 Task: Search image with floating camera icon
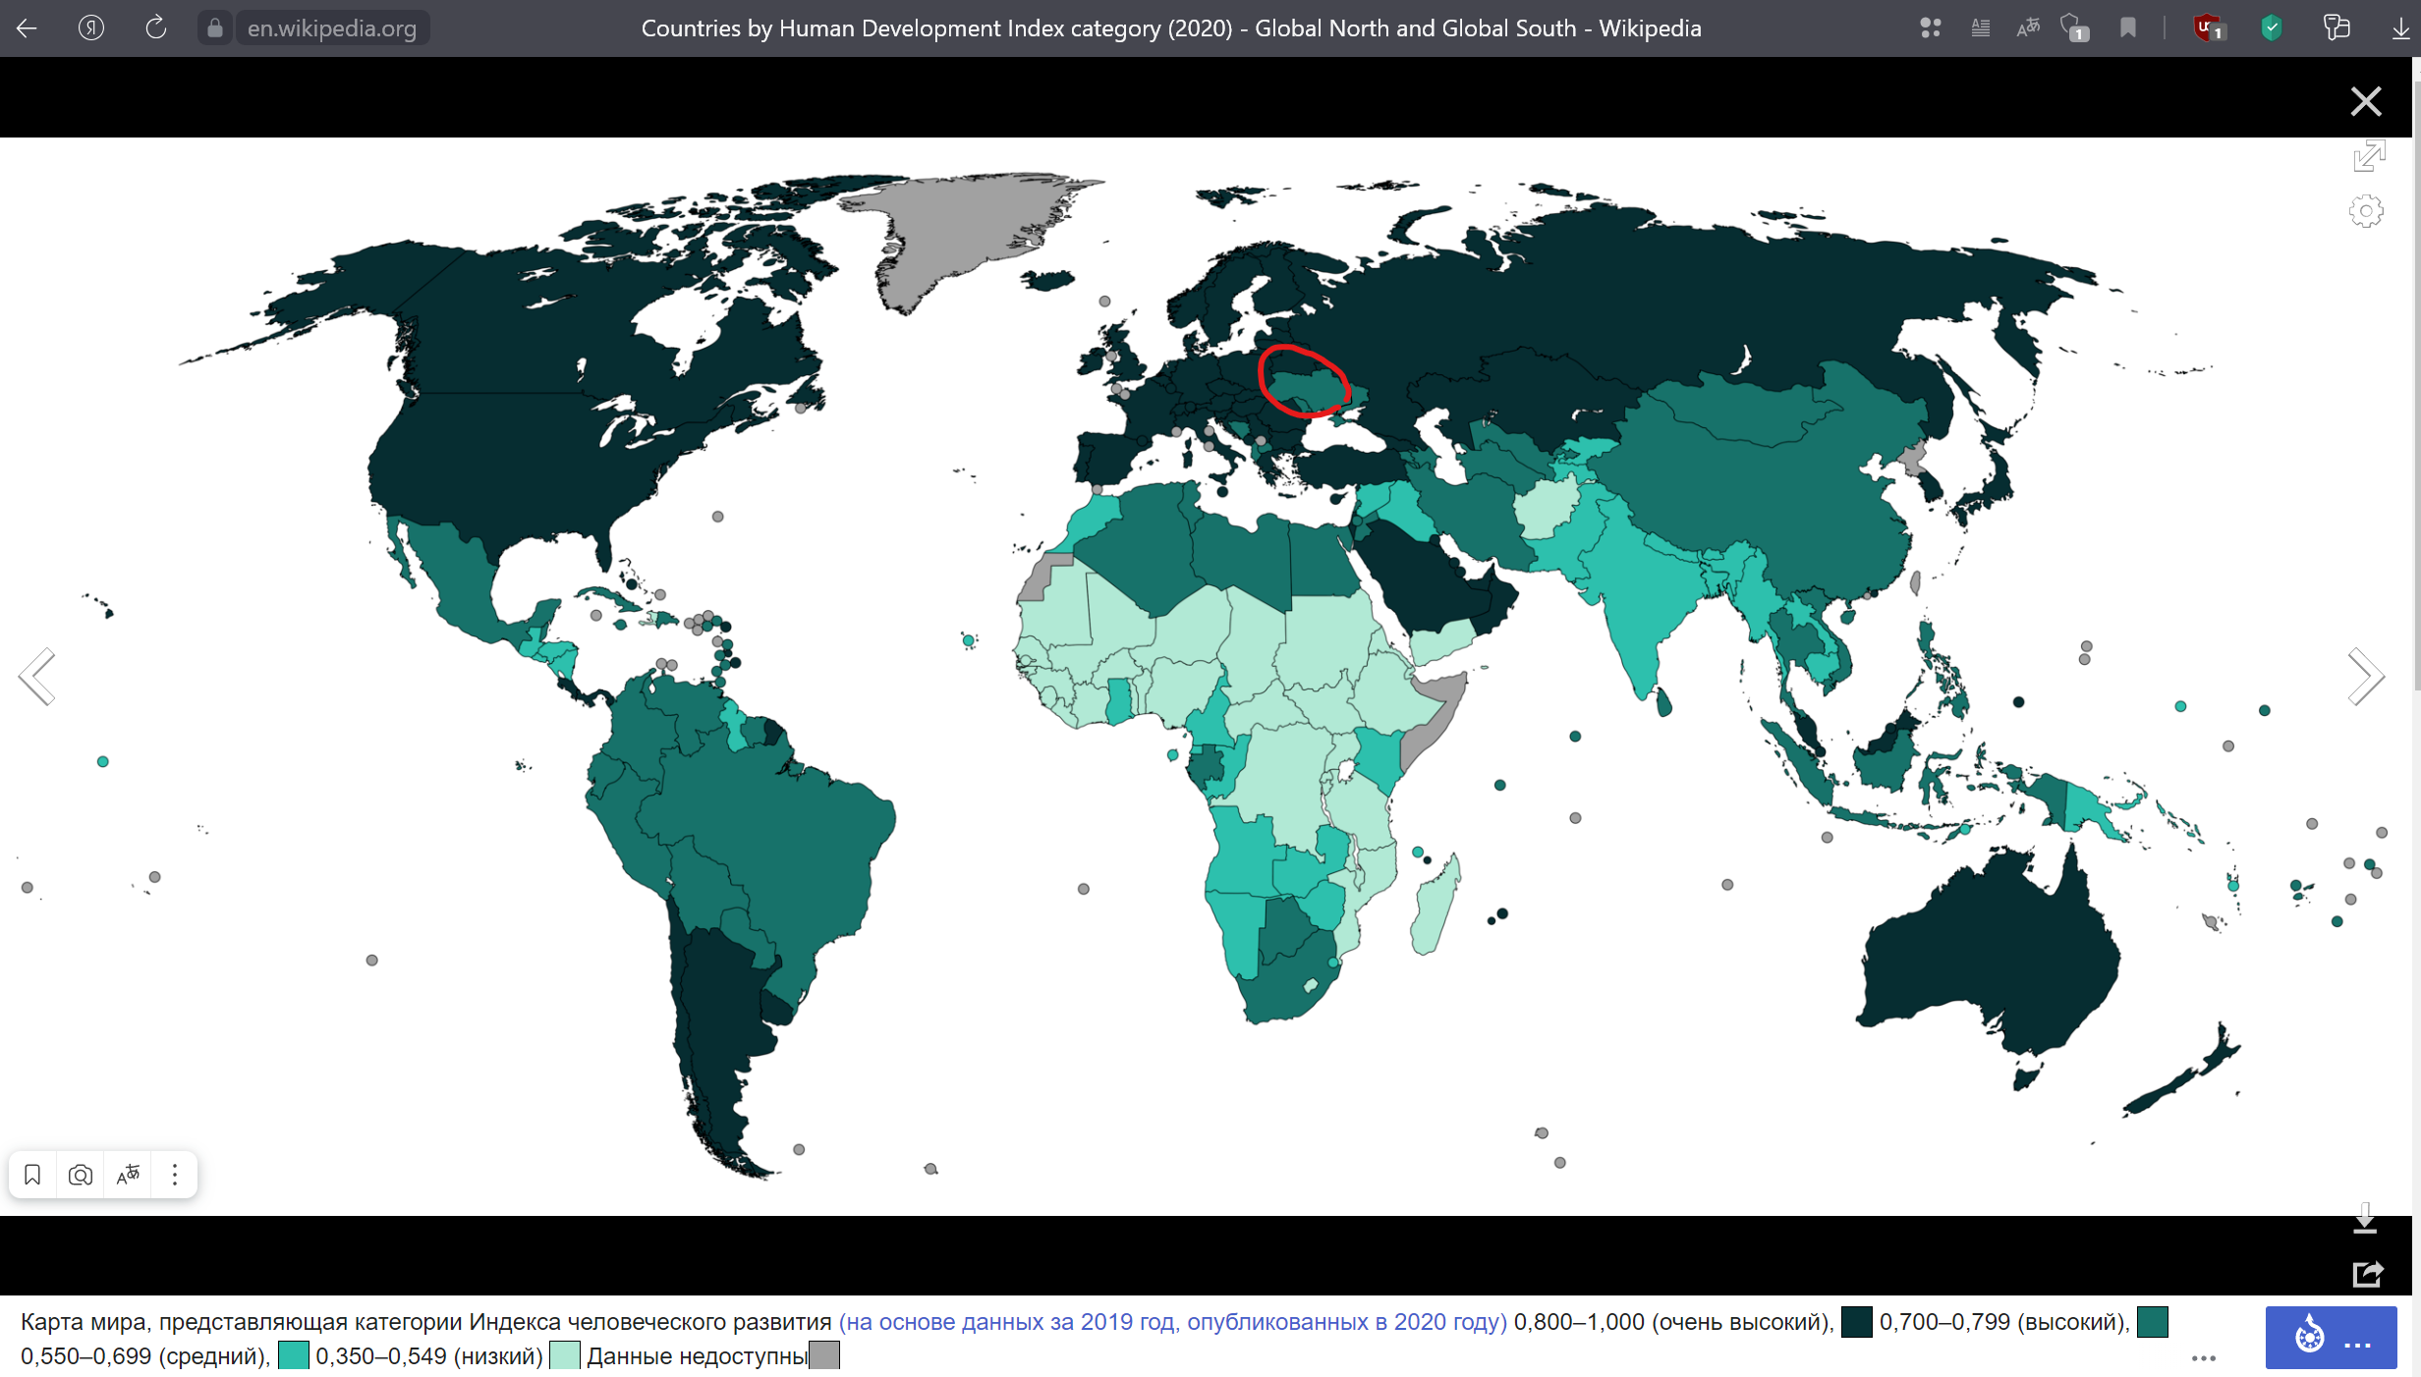coord(81,1175)
